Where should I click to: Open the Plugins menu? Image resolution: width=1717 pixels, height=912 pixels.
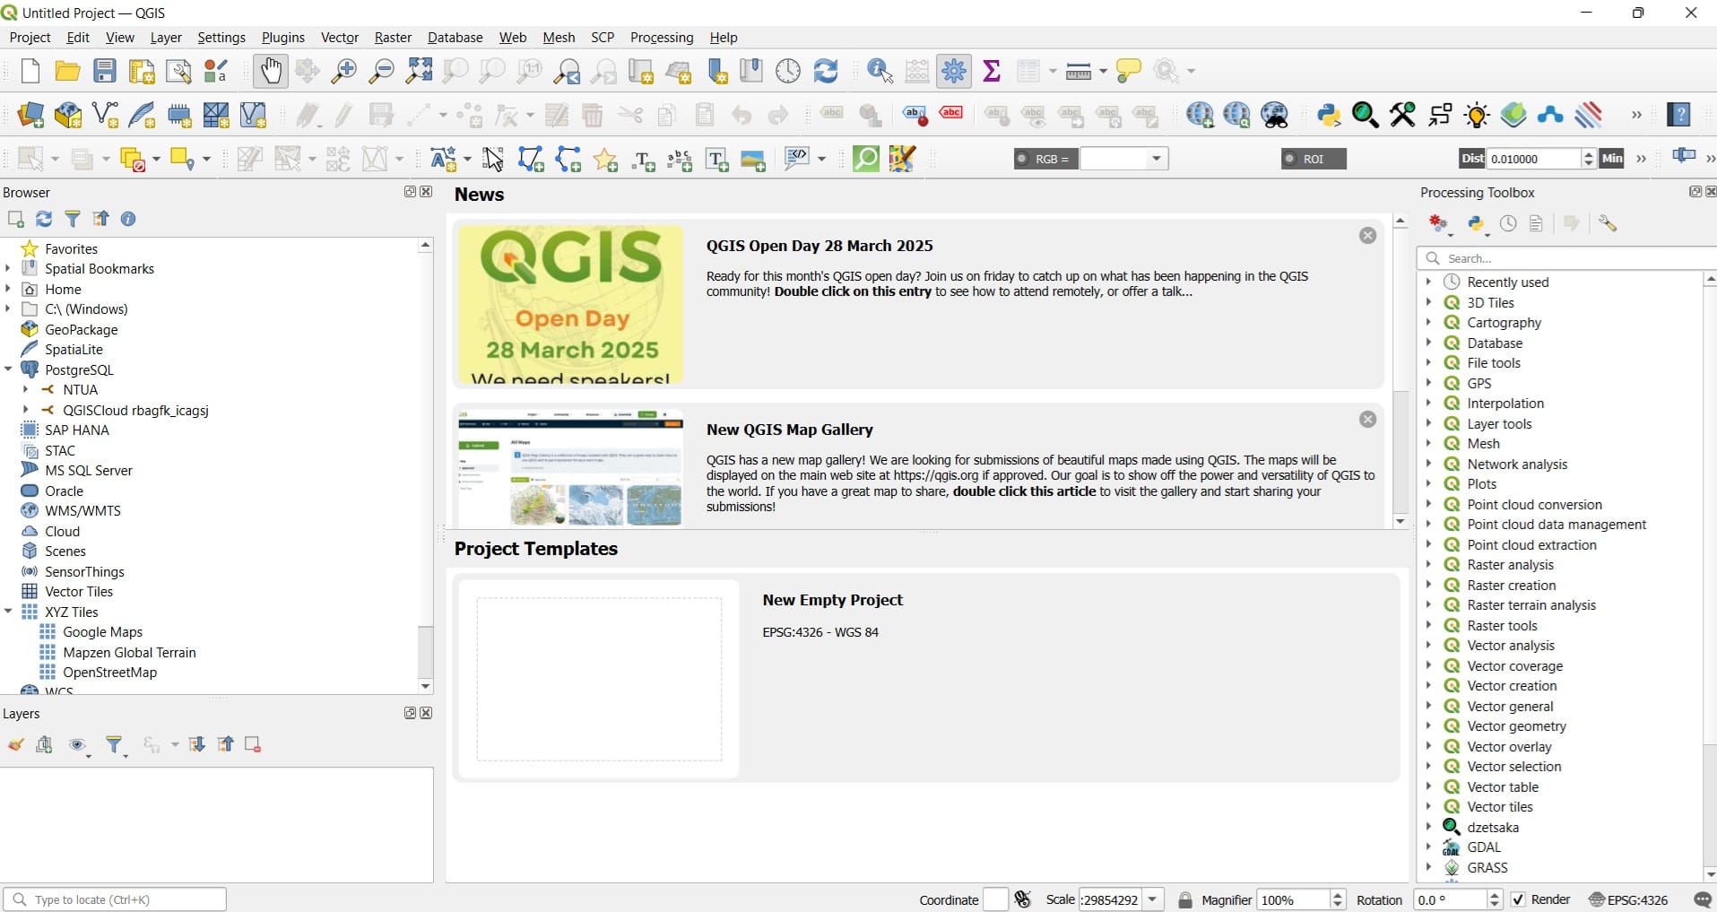coord(282,38)
